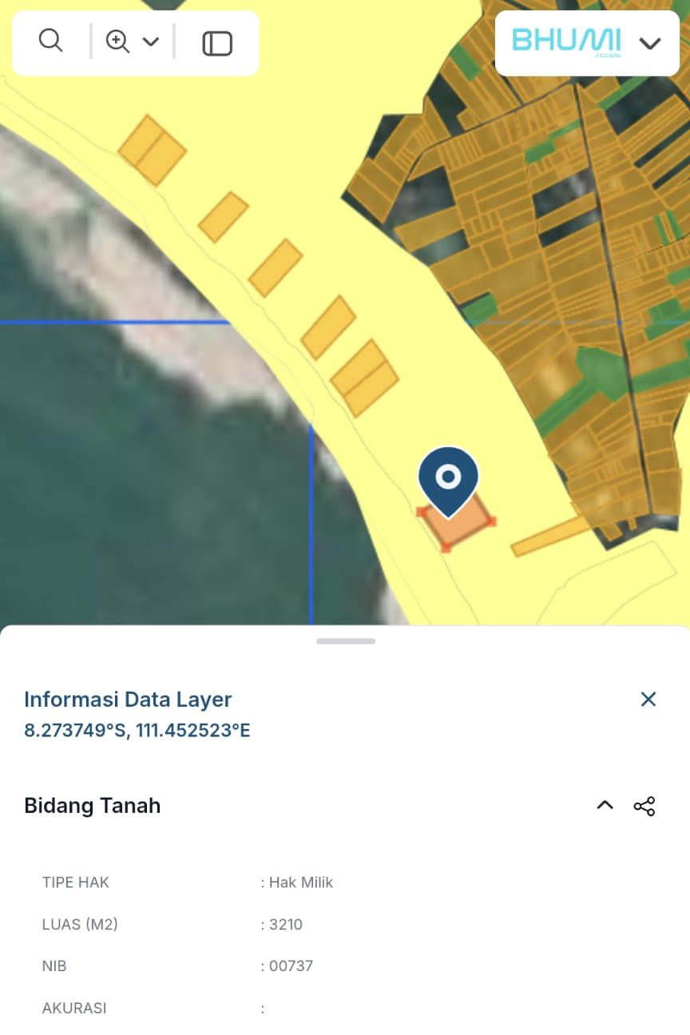Open the layers sidebar panel
Screen dimensions: 690x1035
coord(216,42)
